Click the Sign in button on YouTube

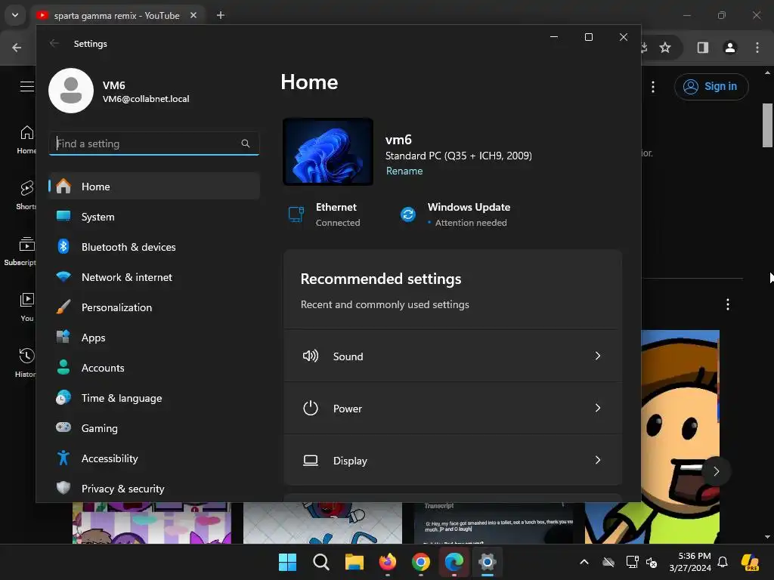(x=711, y=87)
